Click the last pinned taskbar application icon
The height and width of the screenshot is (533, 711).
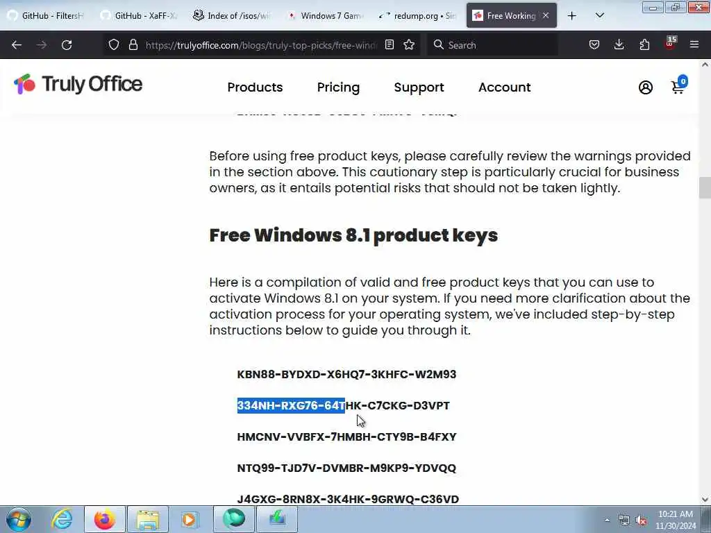click(277, 519)
